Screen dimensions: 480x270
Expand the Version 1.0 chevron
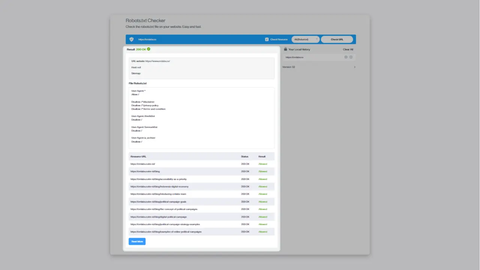pos(354,67)
